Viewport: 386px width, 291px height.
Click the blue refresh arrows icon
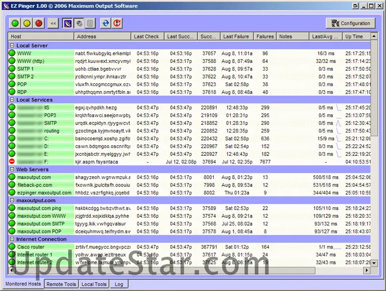(105, 23)
